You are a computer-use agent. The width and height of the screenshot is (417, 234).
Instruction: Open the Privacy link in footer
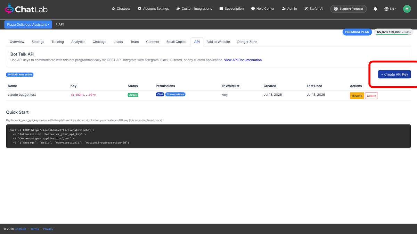48,229
